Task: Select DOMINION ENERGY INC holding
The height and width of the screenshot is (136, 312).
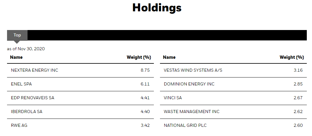Action: point(189,84)
